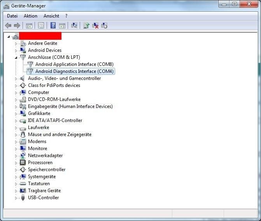This screenshot has height=221, width=261.
Task: Open Help via the question mark toolbar icon
Action: pos(53,25)
